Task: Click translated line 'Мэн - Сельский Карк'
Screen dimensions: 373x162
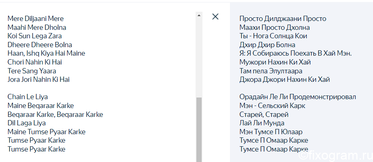Action: pyautogui.click(x=272, y=106)
